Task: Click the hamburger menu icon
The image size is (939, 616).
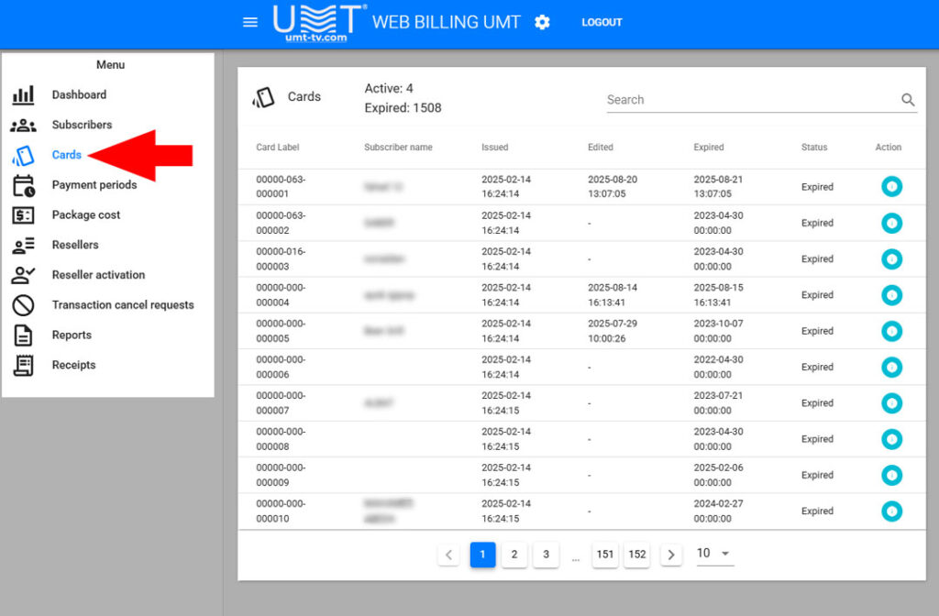Action: 249,22
